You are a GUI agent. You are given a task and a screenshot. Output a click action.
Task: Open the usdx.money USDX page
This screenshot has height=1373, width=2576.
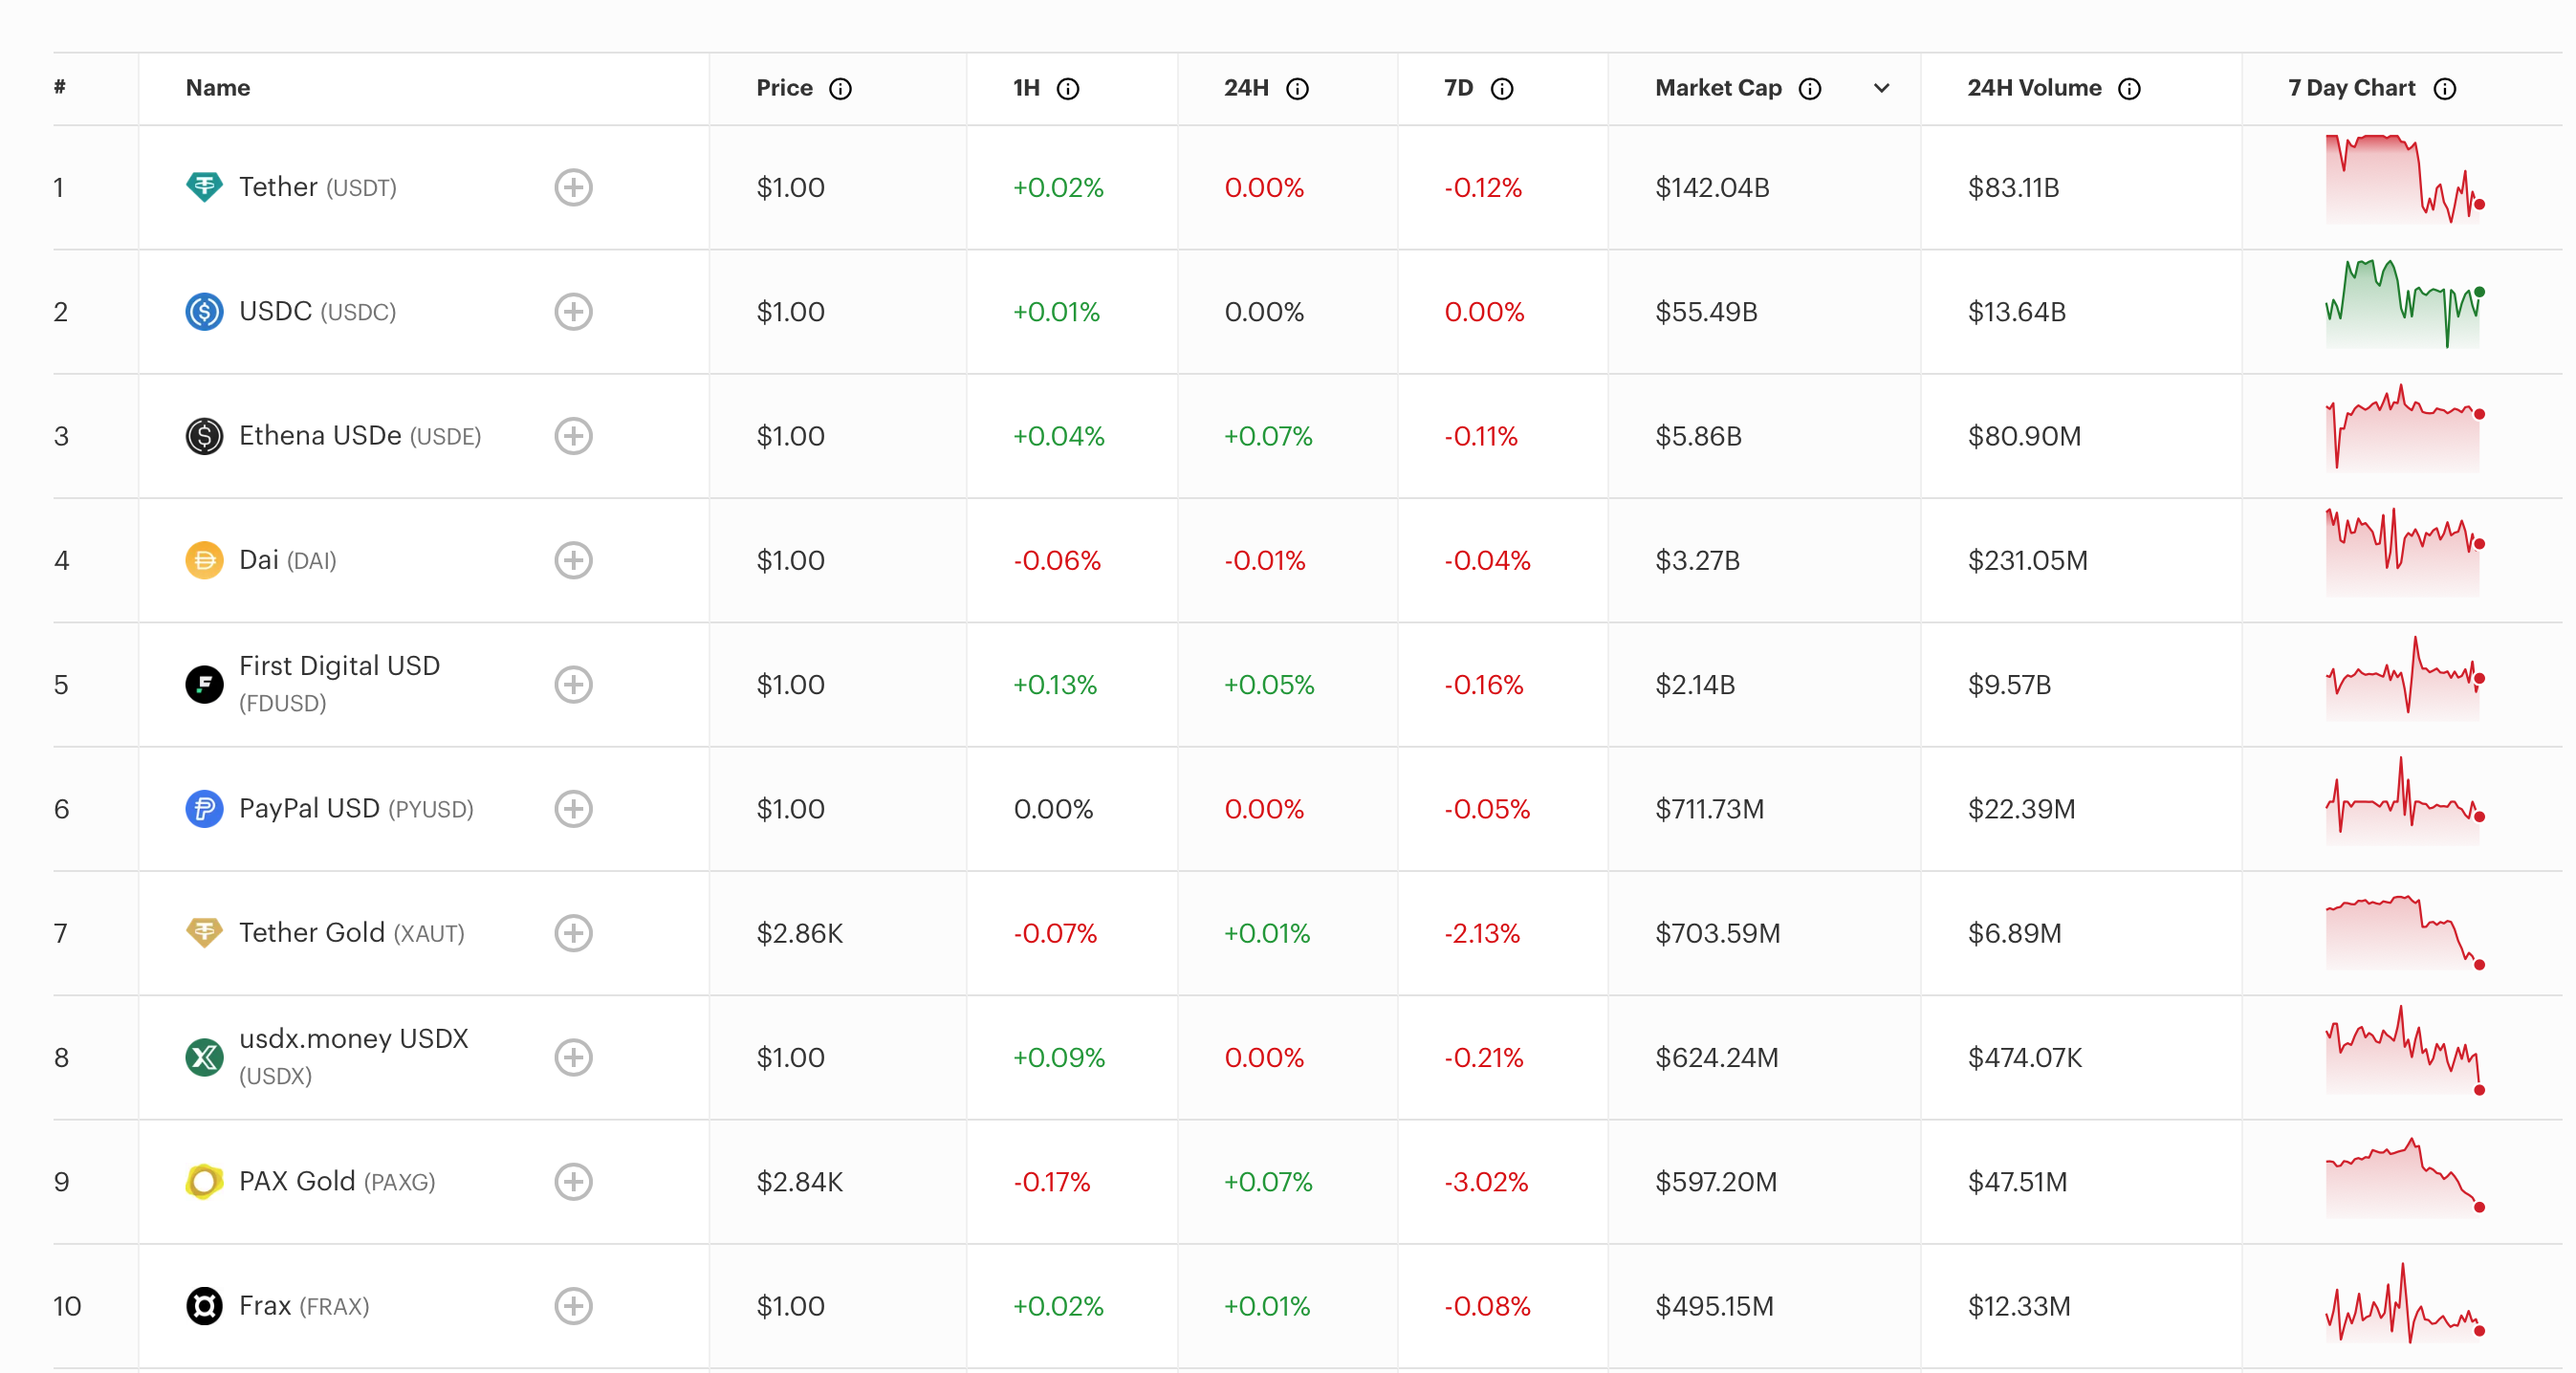tap(354, 1057)
